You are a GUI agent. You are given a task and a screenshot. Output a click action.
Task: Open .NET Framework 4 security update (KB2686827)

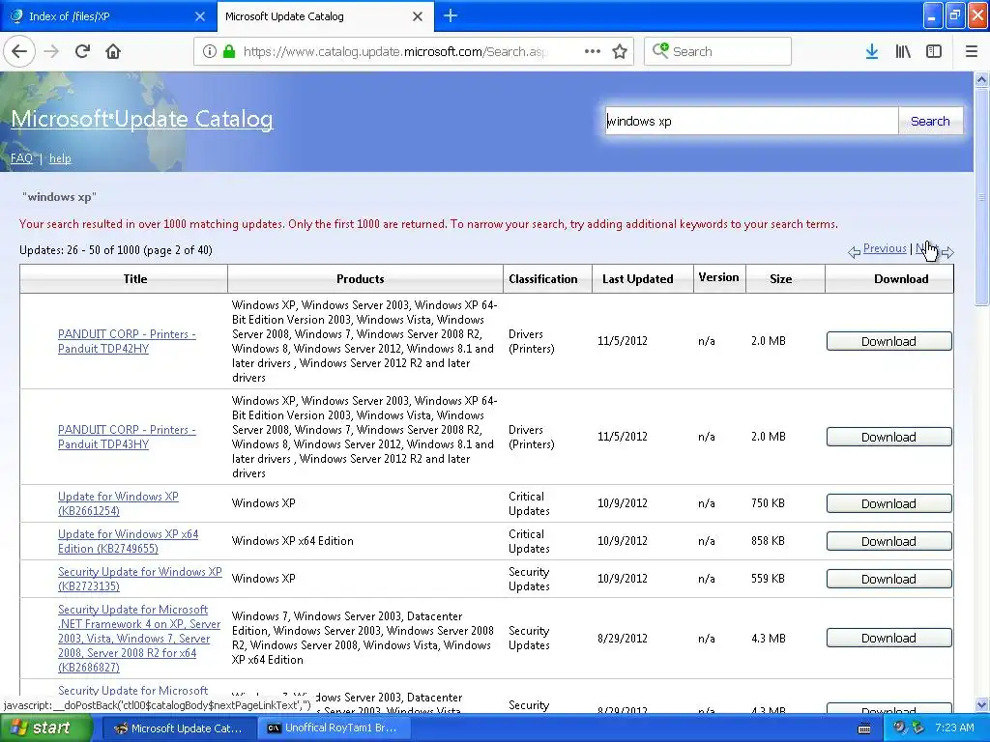pos(139,638)
